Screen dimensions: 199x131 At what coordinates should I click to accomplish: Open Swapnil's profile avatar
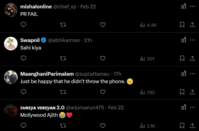(x=11, y=44)
